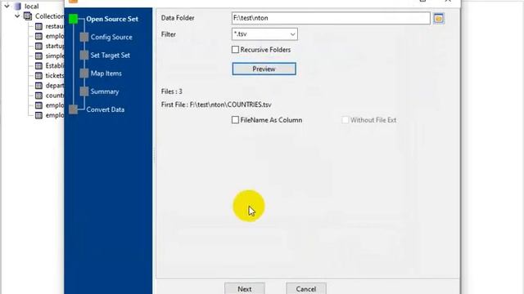The height and width of the screenshot is (294, 524).
Task: Click the gray Convert Data step marker
Action: (x=73, y=109)
